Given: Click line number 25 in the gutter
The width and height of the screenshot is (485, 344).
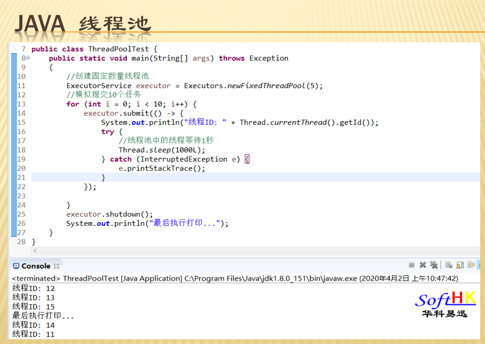Looking at the screenshot, I should [21, 214].
